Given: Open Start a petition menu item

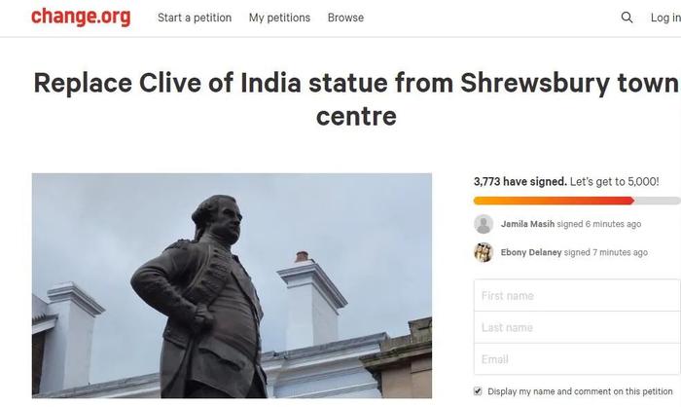Looking at the screenshot, I should 195,18.
